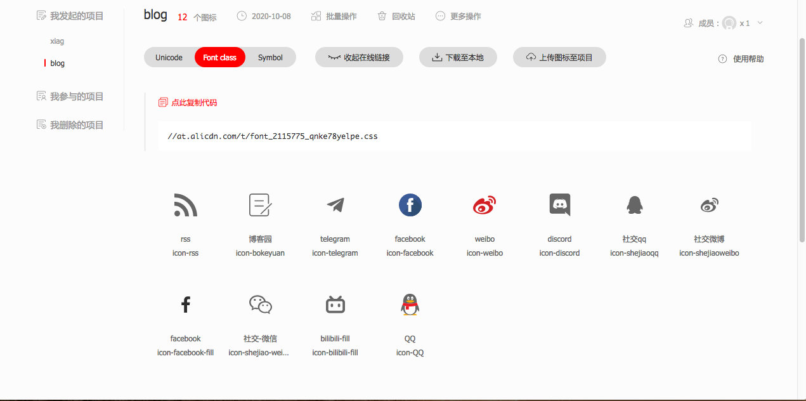Open the 我删除的项目 section
Viewport: 806px width, 401px height.
click(77, 125)
